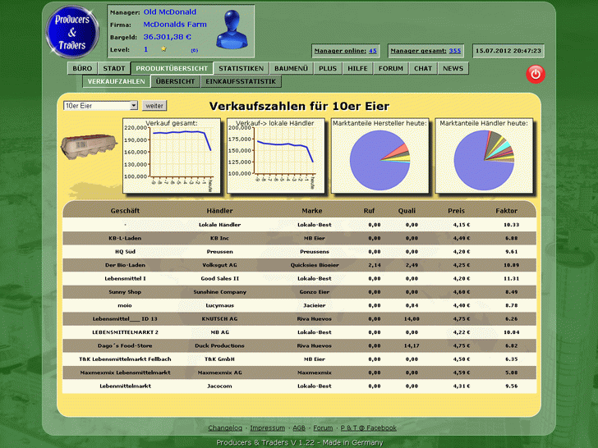Switch to the ÜBERSICHT subtab
Image resolution: width=598 pixels, height=448 pixels.
[176, 81]
